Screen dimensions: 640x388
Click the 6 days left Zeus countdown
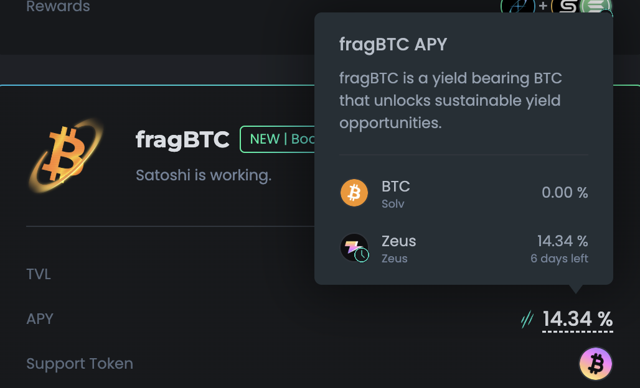pos(559,258)
